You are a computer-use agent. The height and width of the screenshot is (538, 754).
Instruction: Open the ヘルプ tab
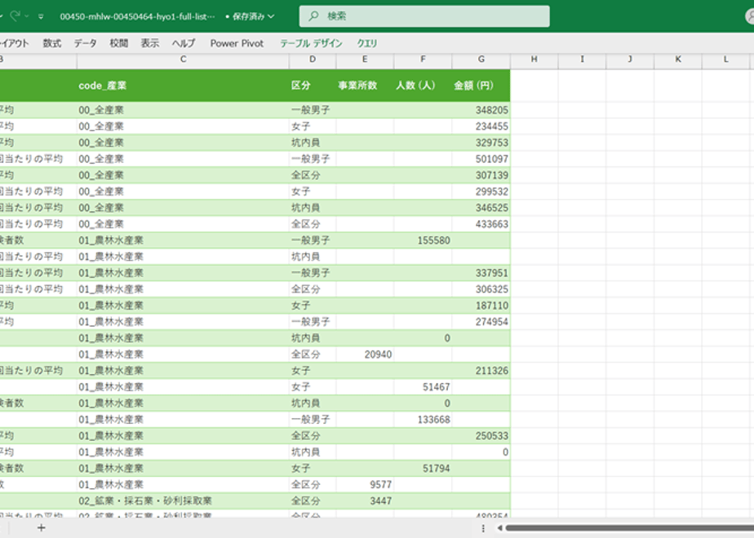[184, 43]
